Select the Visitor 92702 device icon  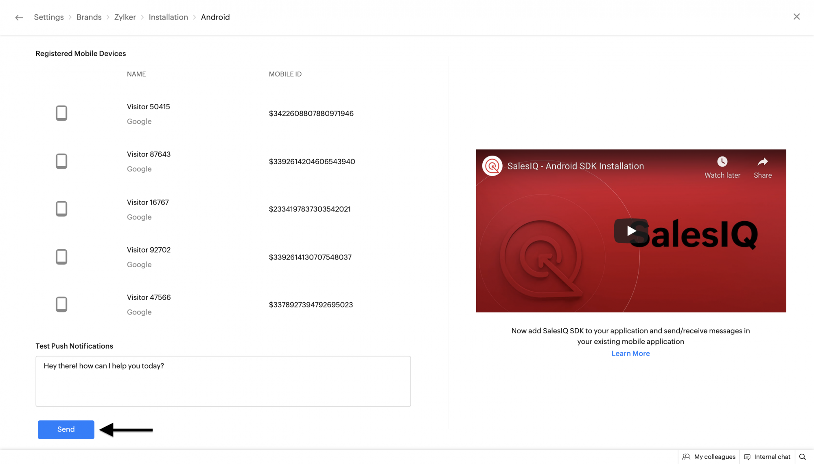(x=61, y=257)
